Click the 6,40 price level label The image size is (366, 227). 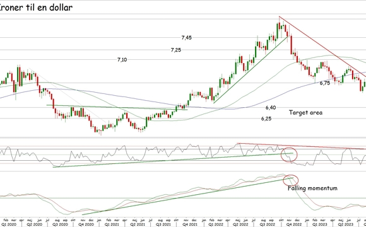271,108
